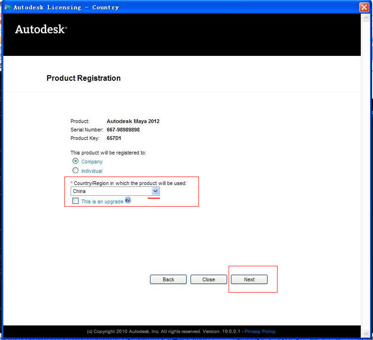Click the scrollbar up arrow
The height and width of the screenshot is (340, 373).
tap(365, 17)
